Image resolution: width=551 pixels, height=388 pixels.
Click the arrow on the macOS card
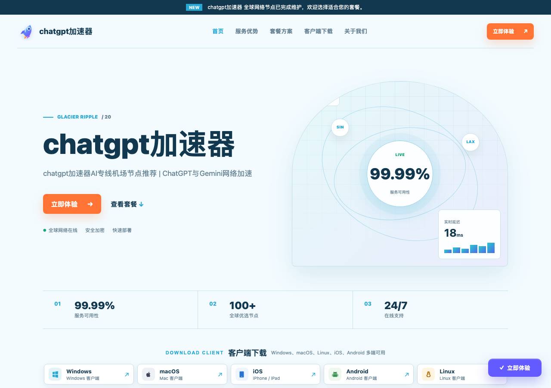(x=220, y=375)
